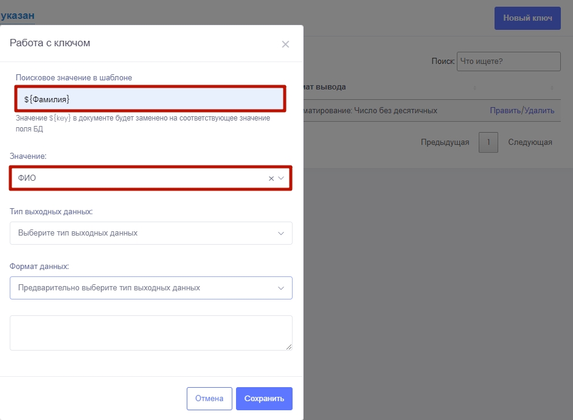The width and height of the screenshot is (573, 420).
Task: Go to Следующая page
Action: pos(530,142)
